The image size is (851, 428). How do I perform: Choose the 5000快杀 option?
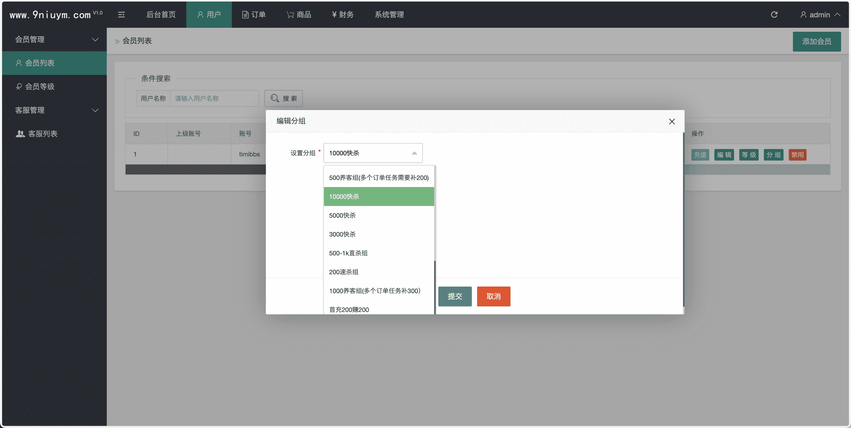[x=379, y=215]
